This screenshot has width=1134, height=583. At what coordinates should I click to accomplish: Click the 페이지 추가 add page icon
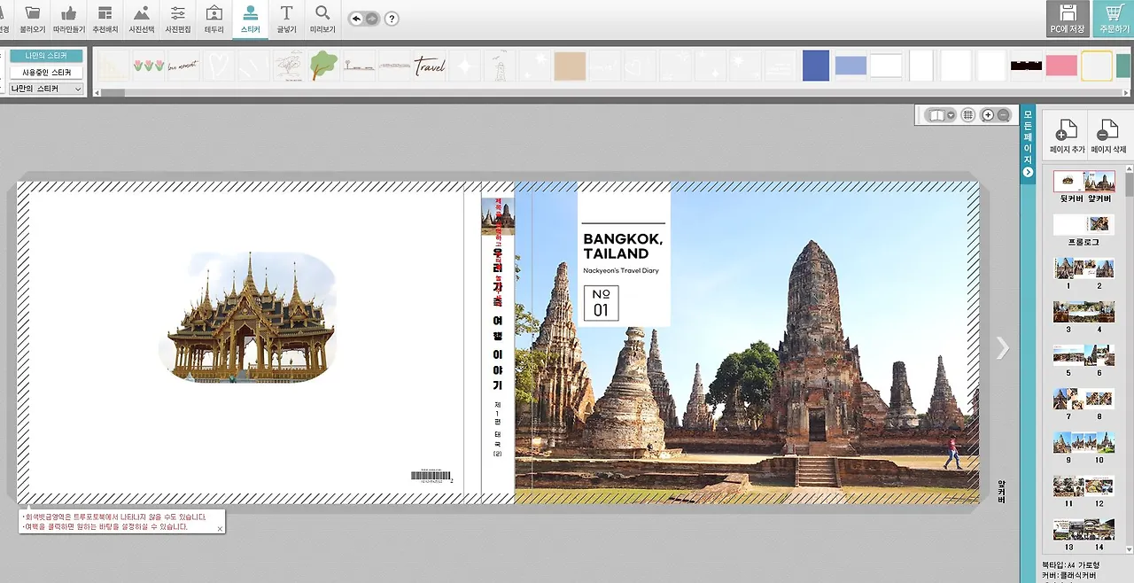[1067, 136]
